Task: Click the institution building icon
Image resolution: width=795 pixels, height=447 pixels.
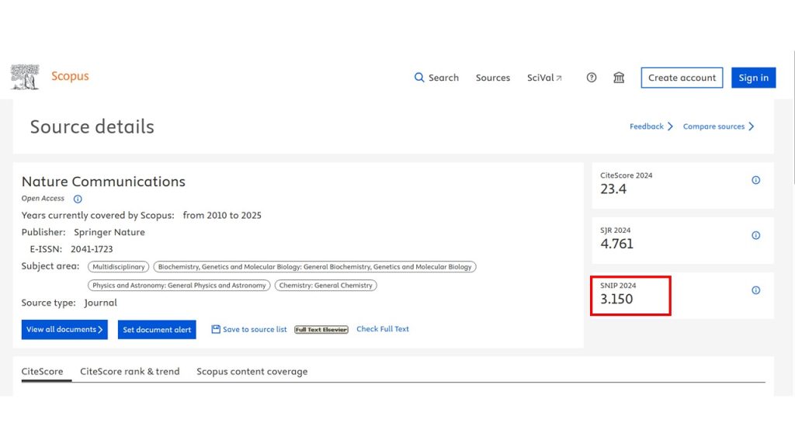Action: coord(619,78)
